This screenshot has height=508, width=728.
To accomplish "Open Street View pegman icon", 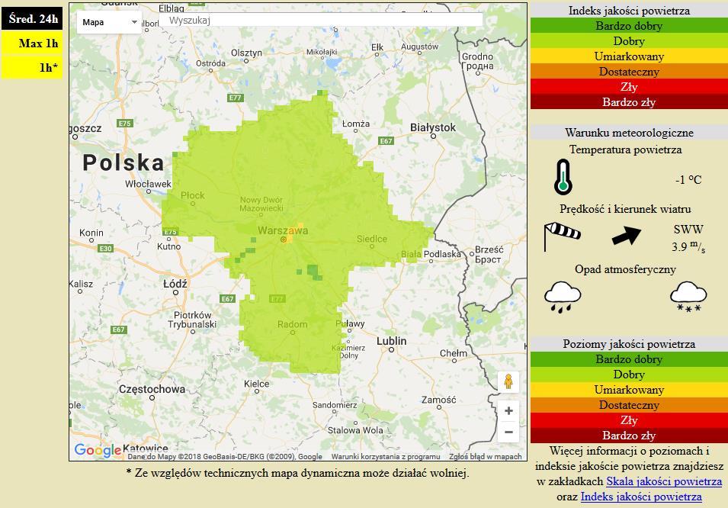I will (508, 381).
